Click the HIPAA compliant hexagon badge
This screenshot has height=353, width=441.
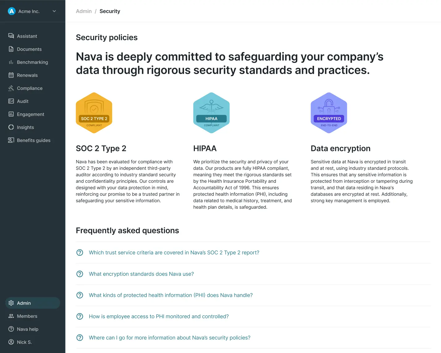click(x=211, y=113)
